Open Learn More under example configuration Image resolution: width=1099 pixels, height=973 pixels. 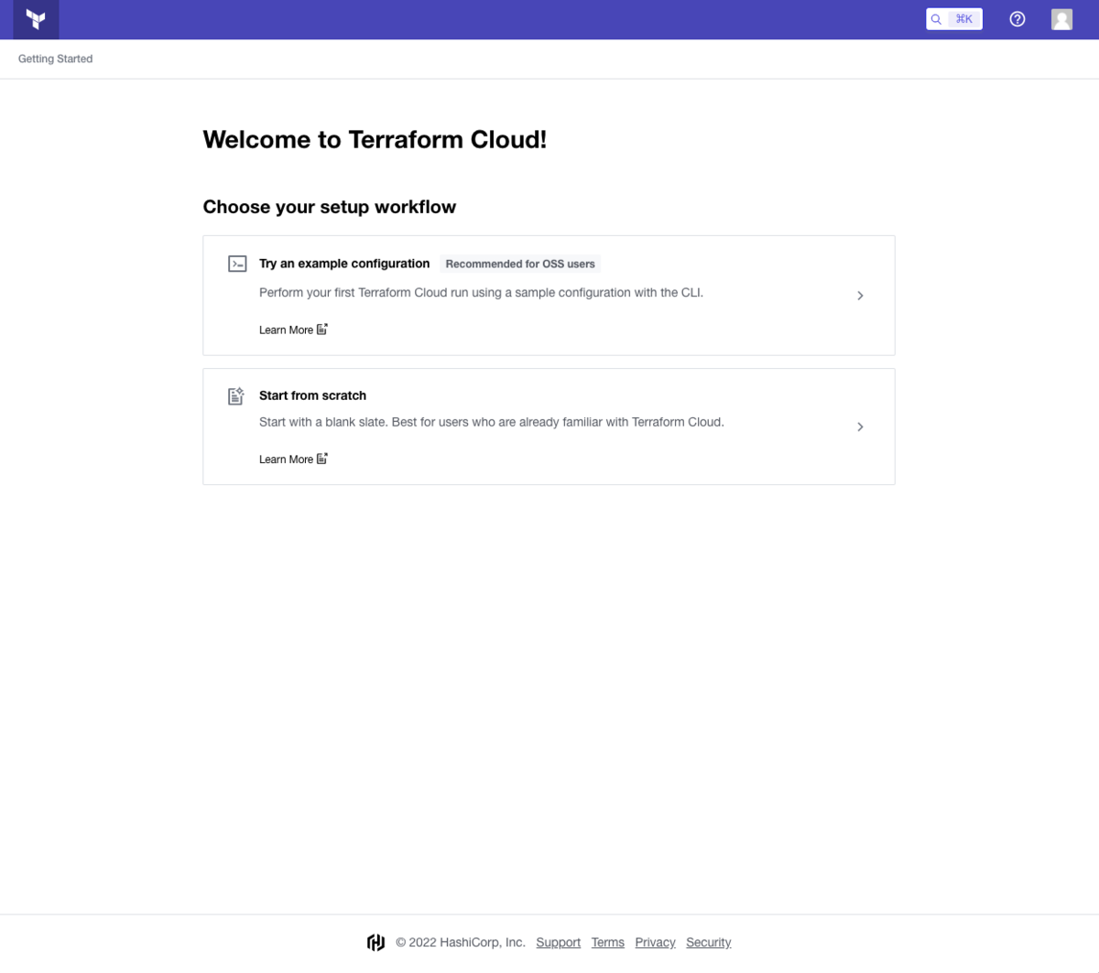[x=286, y=330]
